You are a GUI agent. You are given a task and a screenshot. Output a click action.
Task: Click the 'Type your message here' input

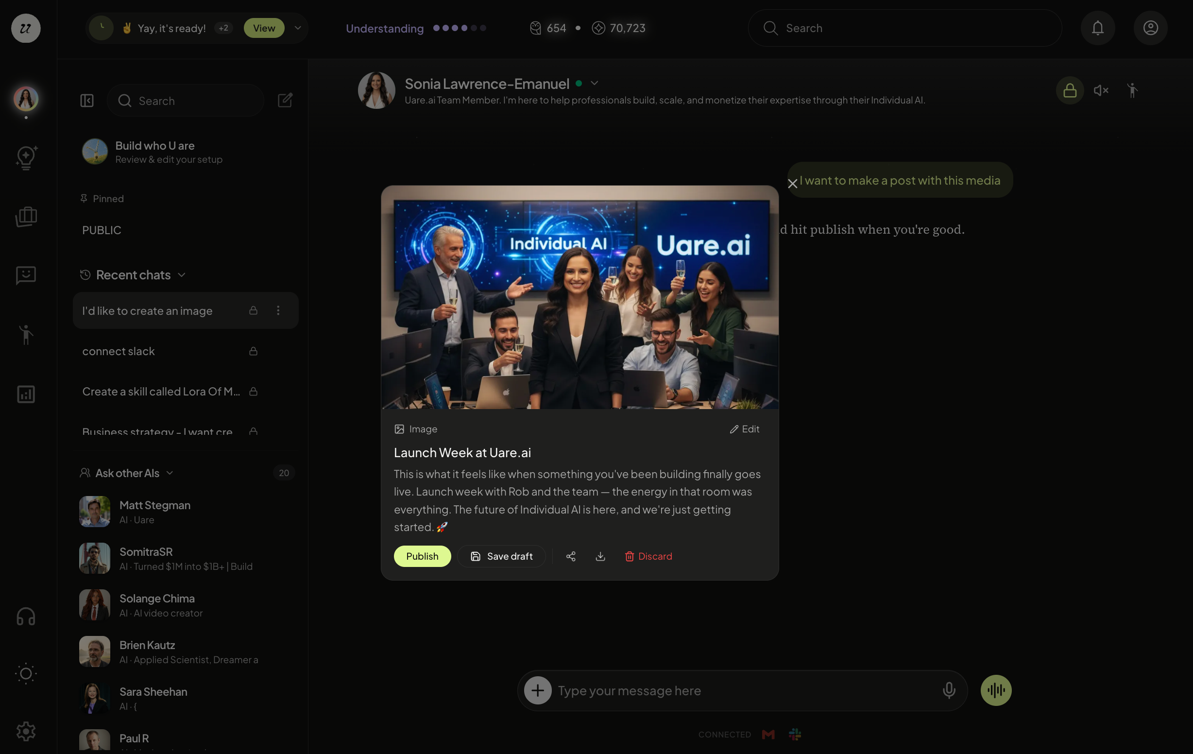coord(743,690)
